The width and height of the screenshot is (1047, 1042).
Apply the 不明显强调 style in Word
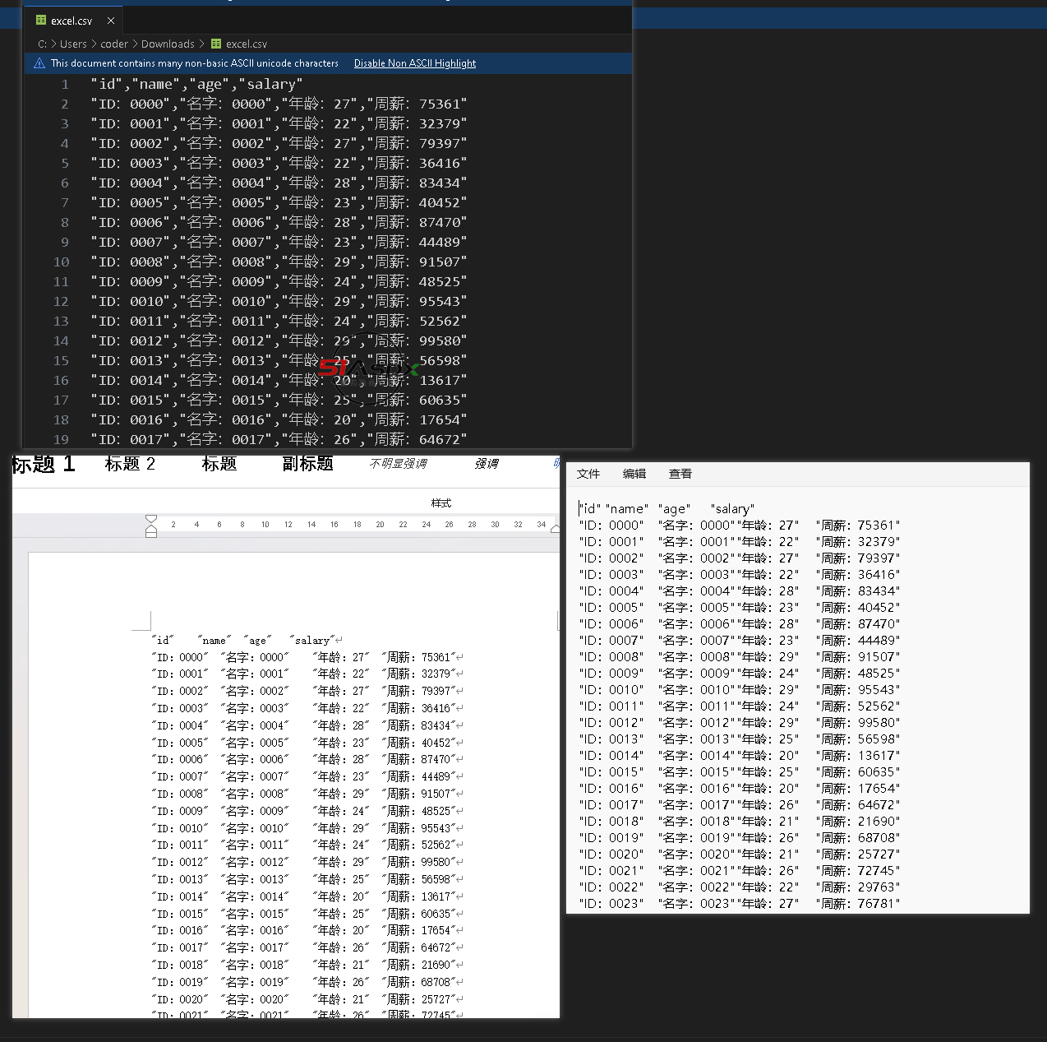399,464
